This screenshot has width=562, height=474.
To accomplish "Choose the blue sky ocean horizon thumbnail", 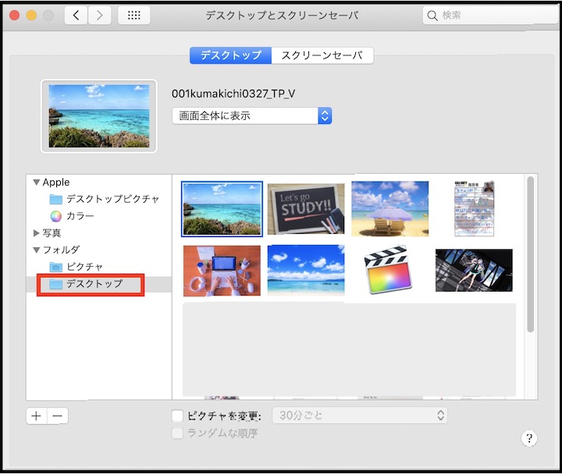I will (306, 271).
